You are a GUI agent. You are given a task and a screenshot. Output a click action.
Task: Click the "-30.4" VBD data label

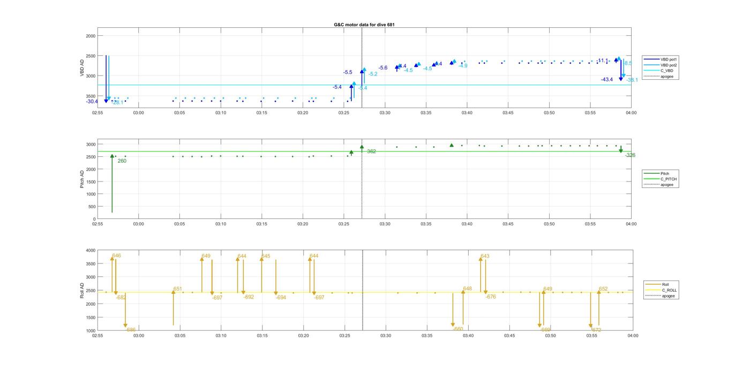(92, 101)
